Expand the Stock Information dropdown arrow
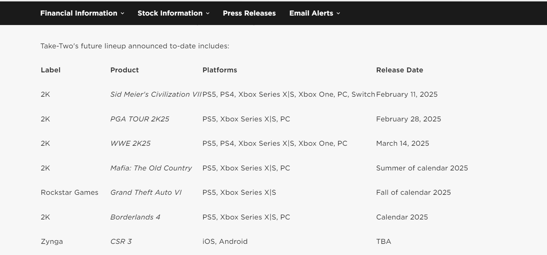This screenshot has width=547, height=255. (x=208, y=14)
